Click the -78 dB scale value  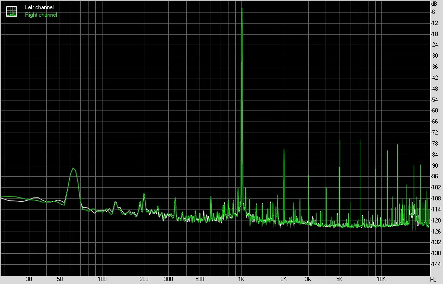point(434,143)
